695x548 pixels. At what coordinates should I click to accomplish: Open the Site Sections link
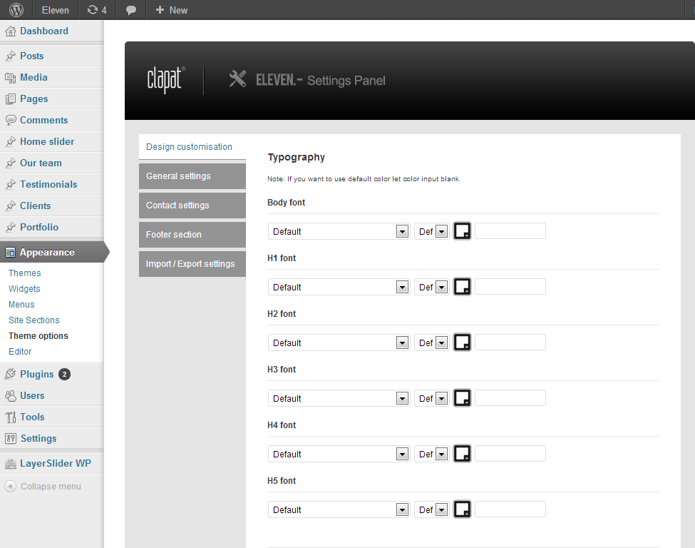click(34, 320)
